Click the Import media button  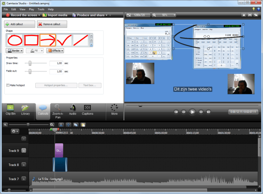[x=55, y=15]
